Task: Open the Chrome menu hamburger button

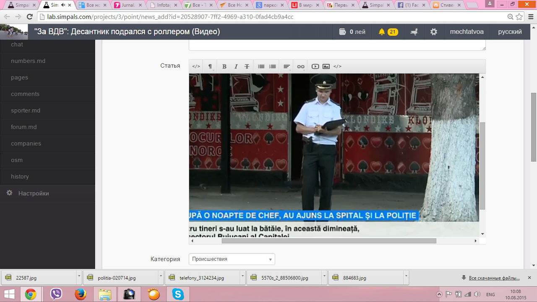Action: coord(531,17)
